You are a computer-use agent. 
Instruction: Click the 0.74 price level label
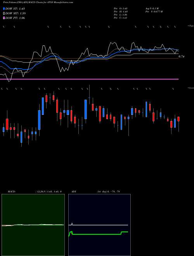(x=181, y=57)
